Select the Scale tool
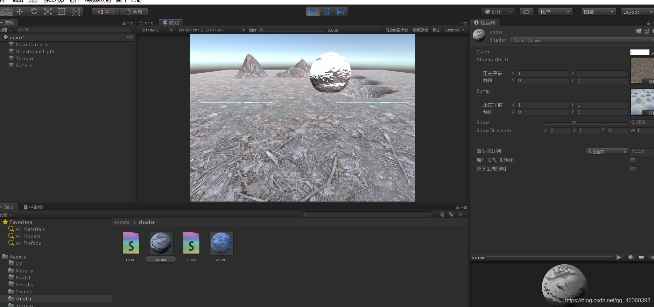This screenshot has height=307, width=654. coord(48,12)
